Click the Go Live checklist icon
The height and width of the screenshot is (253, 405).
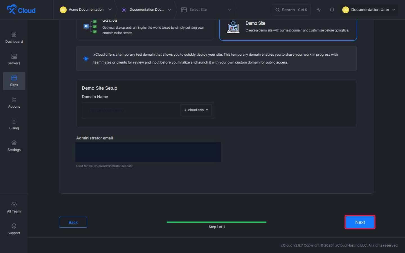pyautogui.click(x=90, y=26)
